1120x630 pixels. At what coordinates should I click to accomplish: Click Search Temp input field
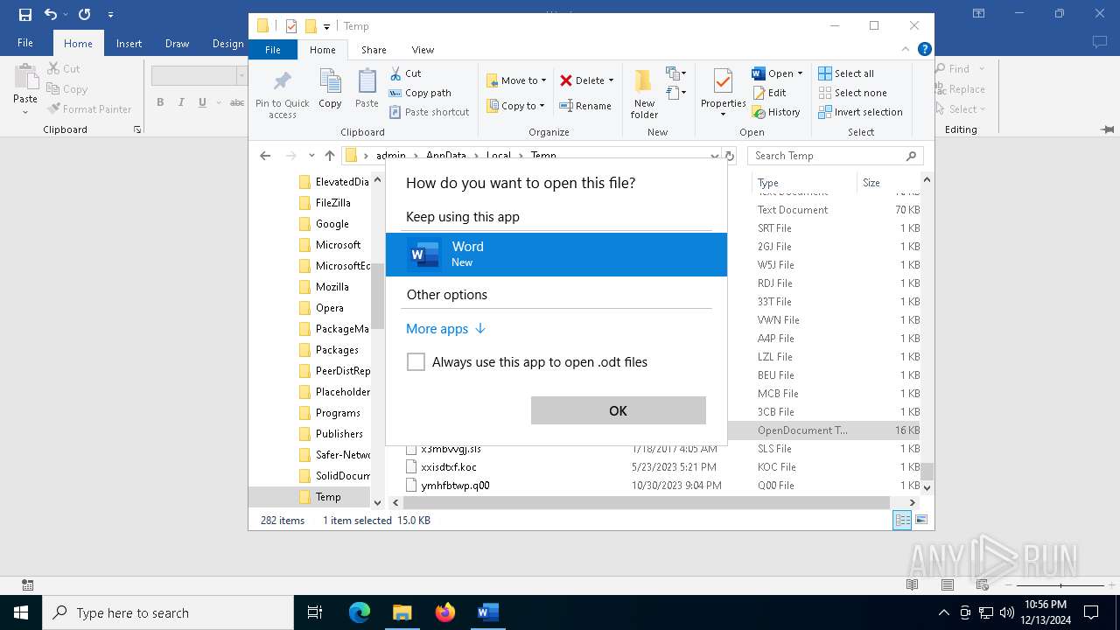tap(836, 156)
